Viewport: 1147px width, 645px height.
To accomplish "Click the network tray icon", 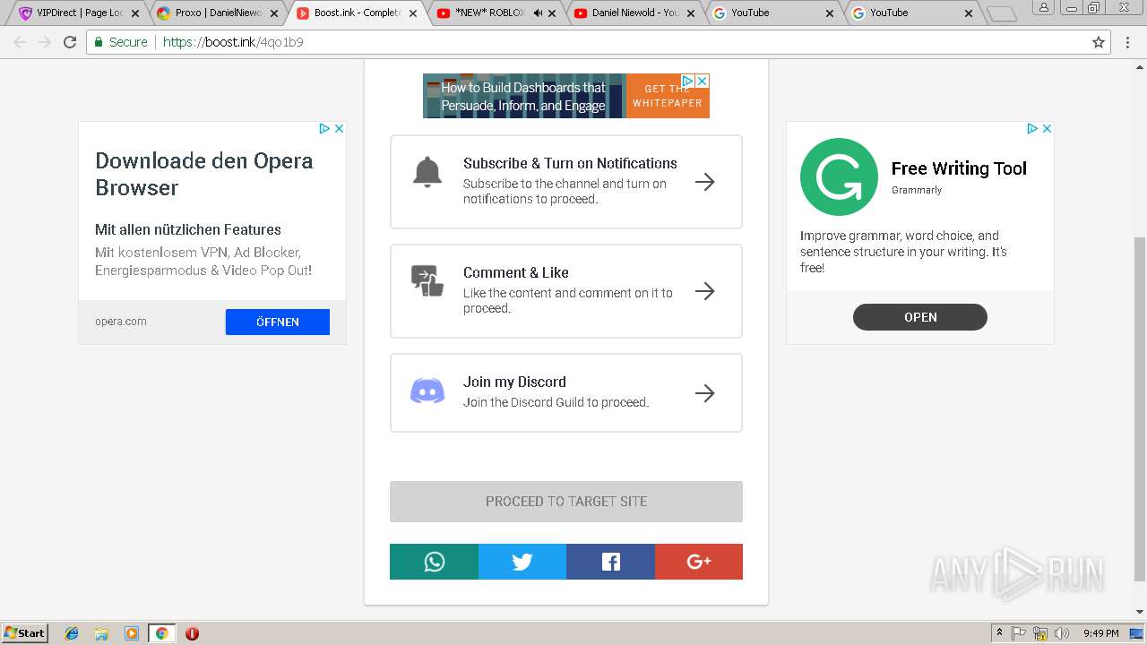I will [1040, 633].
